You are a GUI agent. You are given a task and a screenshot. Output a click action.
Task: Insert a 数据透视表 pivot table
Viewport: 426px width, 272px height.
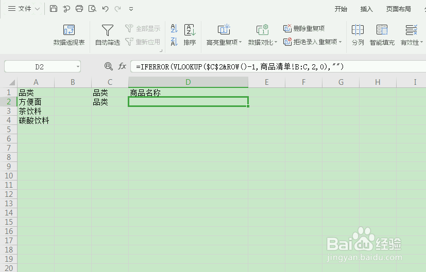coord(69,35)
